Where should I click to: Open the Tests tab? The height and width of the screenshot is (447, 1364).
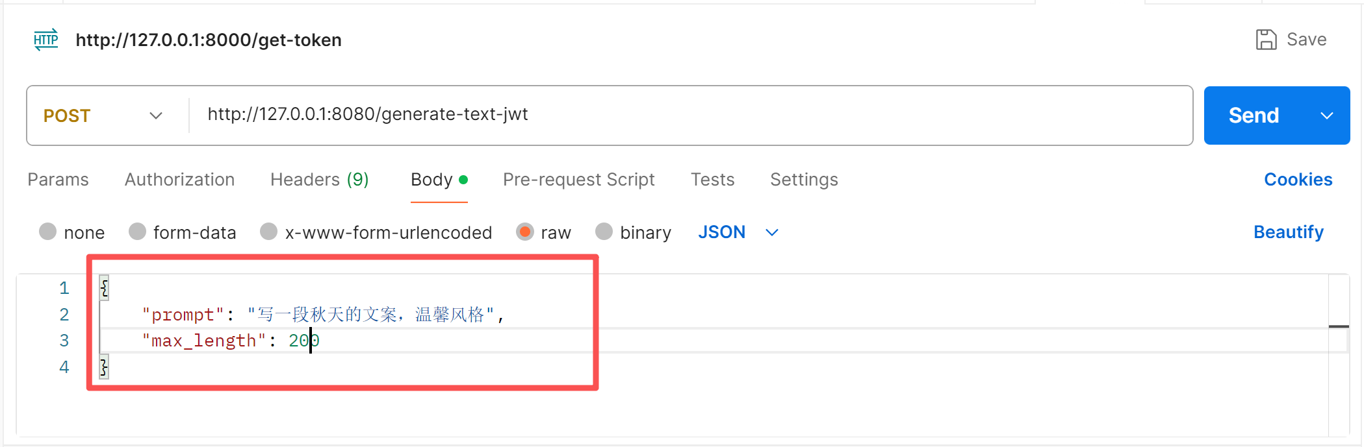[712, 180]
